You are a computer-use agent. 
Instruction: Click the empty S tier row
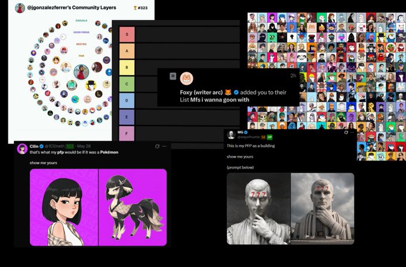187,34
